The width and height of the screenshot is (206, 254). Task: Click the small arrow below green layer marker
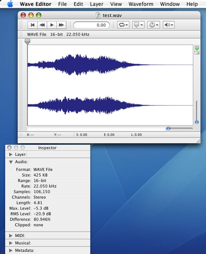(197, 53)
